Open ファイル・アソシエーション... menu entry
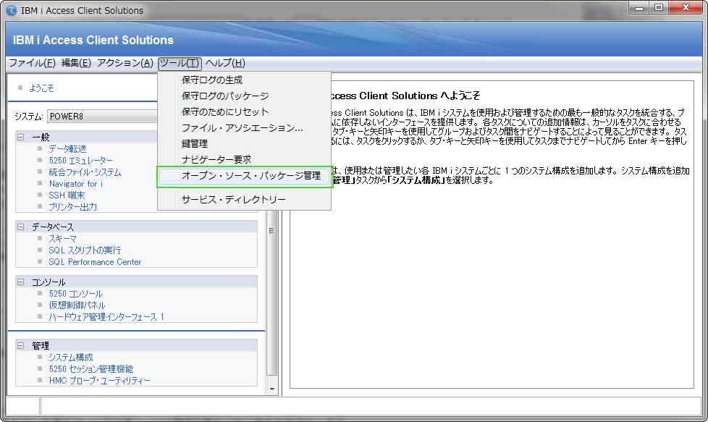 (244, 128)
